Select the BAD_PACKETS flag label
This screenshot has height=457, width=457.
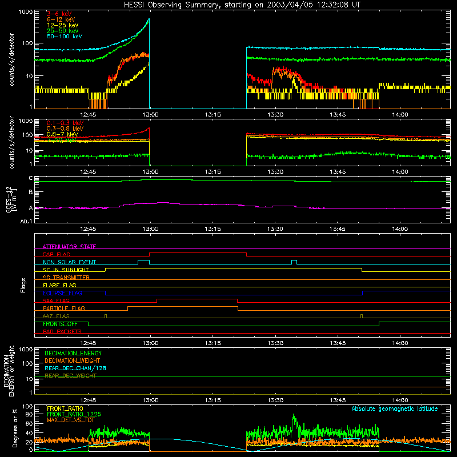(x=62, y=331)
